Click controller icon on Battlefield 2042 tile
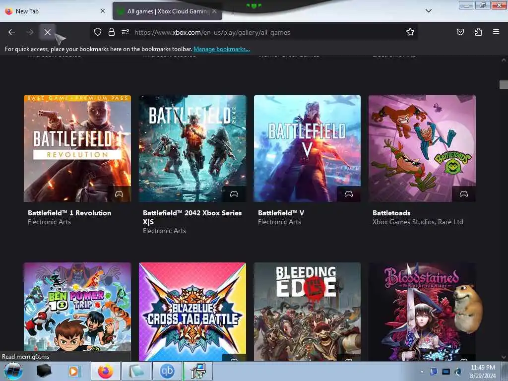 [x=234, y=194]
